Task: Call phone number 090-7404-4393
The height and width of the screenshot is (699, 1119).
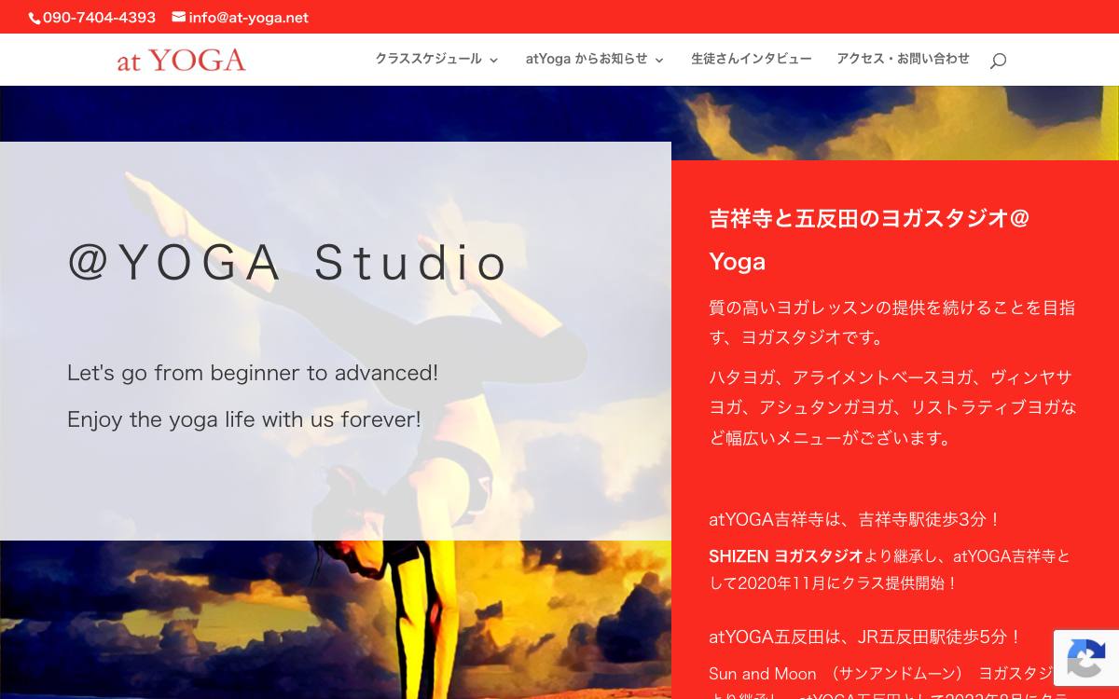Action: [99, 18]
